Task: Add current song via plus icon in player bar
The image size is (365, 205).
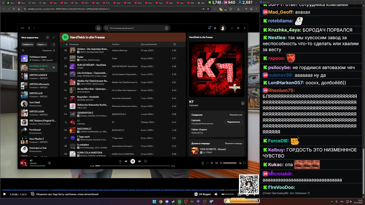Action: pos(49,163)
